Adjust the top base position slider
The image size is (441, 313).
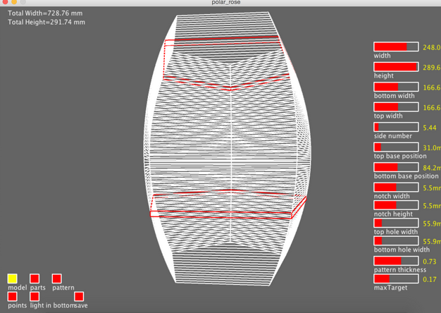pyautogui.click(x=396, y=147)
